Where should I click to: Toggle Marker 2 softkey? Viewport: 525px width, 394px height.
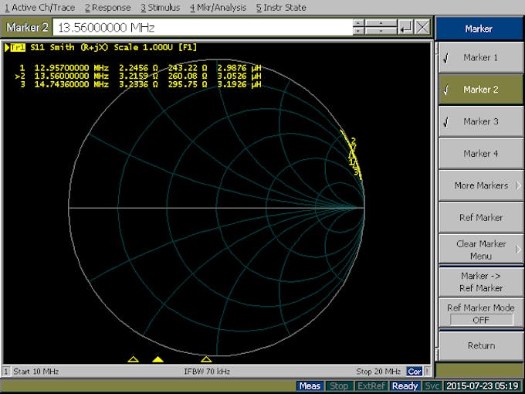tap(480, 90)
